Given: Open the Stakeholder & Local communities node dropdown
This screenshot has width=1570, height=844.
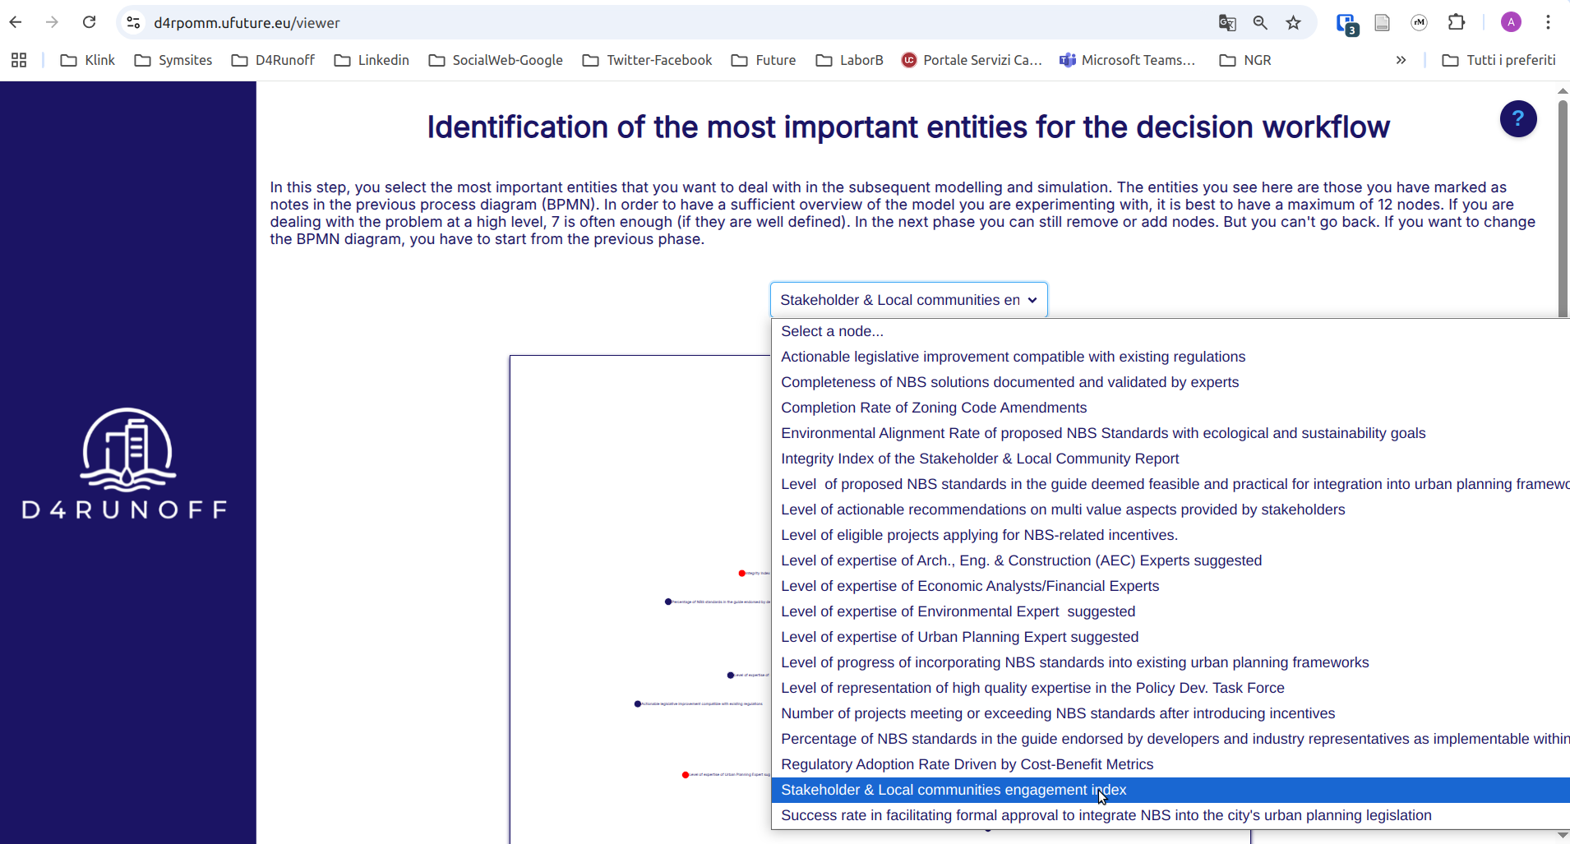Looking at the screenshot, I should pyautogui.click(x=908, y=299).
